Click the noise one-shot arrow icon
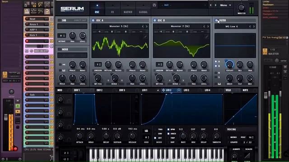The image size is (289, 162). [x=64, y=65]
